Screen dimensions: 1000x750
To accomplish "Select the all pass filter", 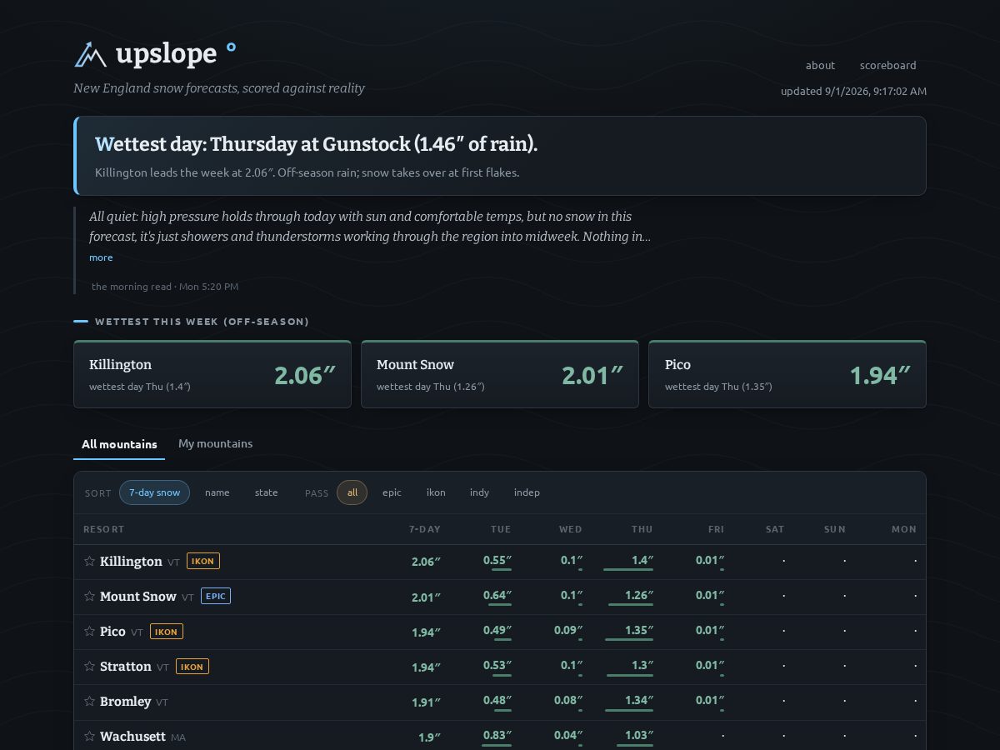I will point(352,492).
